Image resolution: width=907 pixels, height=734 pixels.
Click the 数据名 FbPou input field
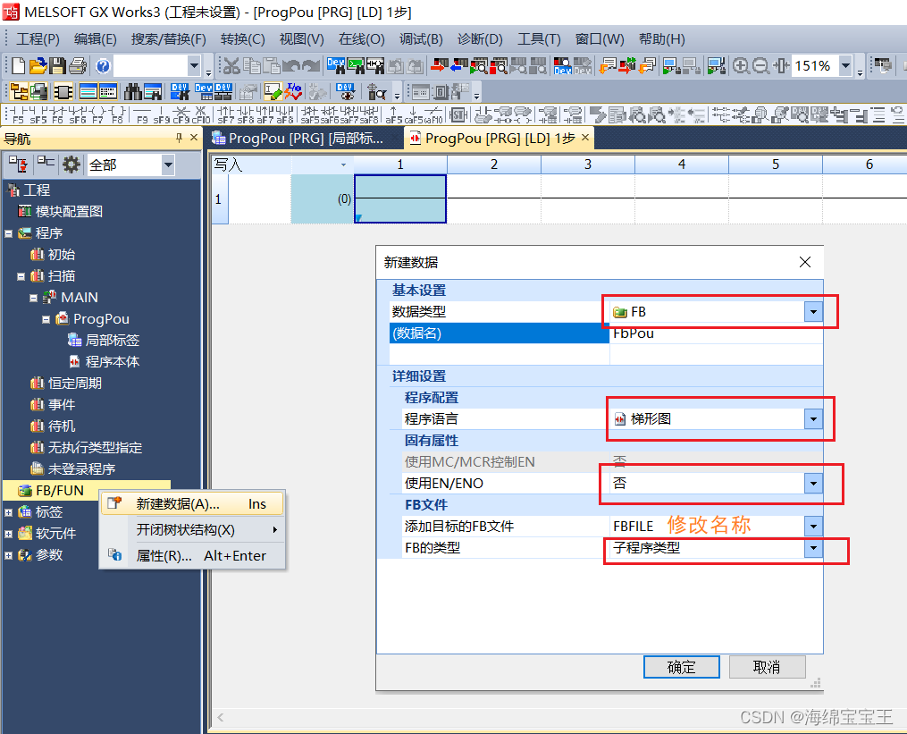click(x=716, y=333)
